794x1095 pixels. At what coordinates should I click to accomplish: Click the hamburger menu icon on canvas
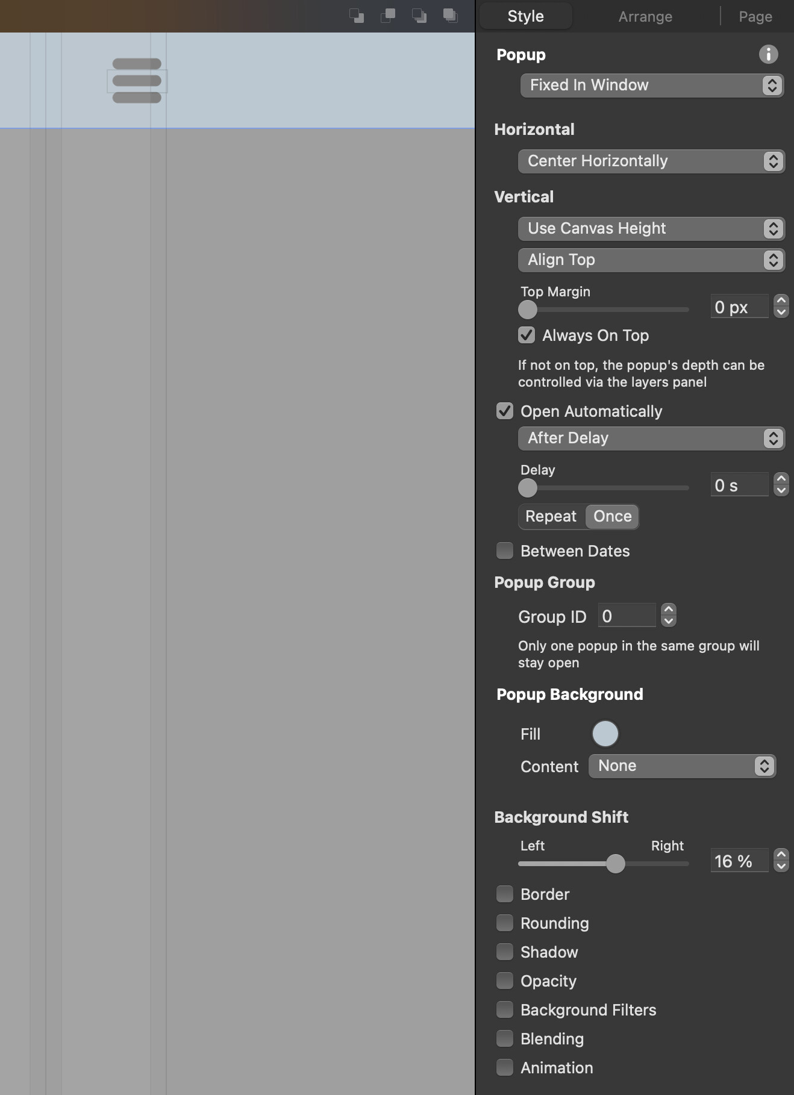[x=137, y=81]
